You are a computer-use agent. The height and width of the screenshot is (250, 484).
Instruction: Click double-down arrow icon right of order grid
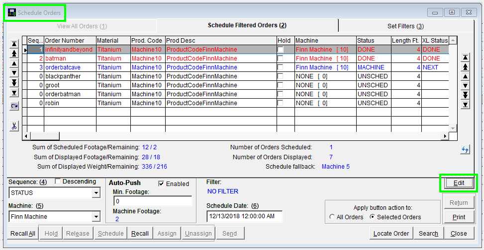point(465,95)
